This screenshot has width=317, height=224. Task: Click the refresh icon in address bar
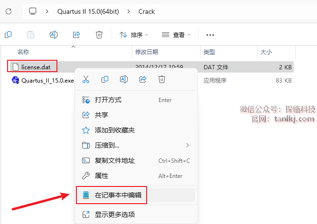point(9,11)
